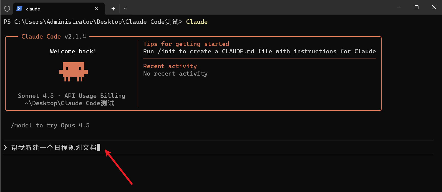
Task: Click the Sonnet 4.5 model label
Action: 36,96
